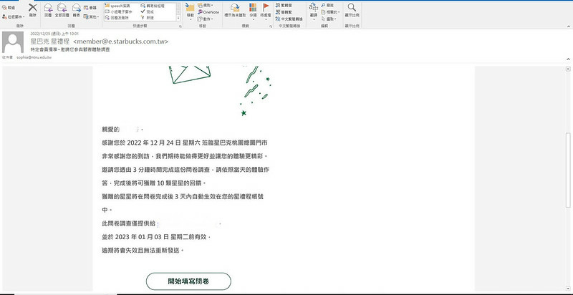Collapse the ribbon with the chevron

(x=568, y=26)
